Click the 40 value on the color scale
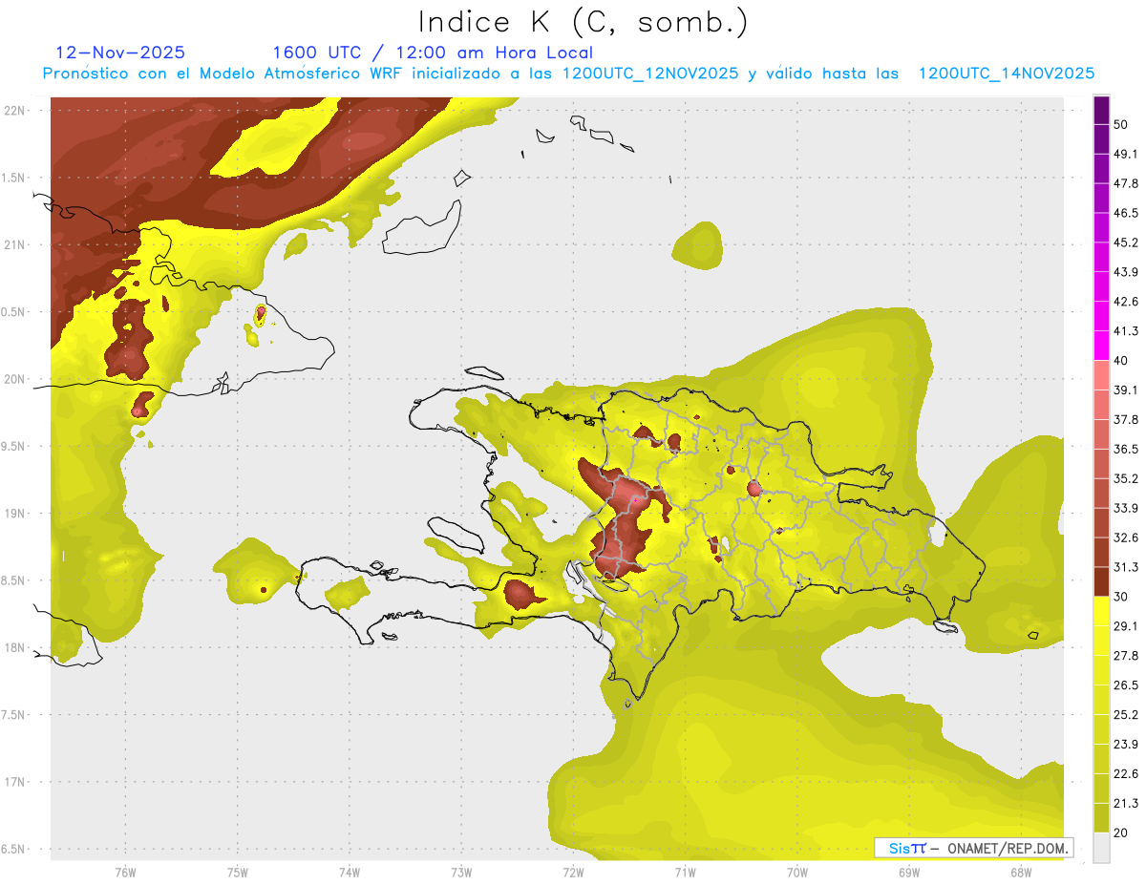Image resolution: width=1146 pixels, height=885 pixels. click(x=1122, y=361)
